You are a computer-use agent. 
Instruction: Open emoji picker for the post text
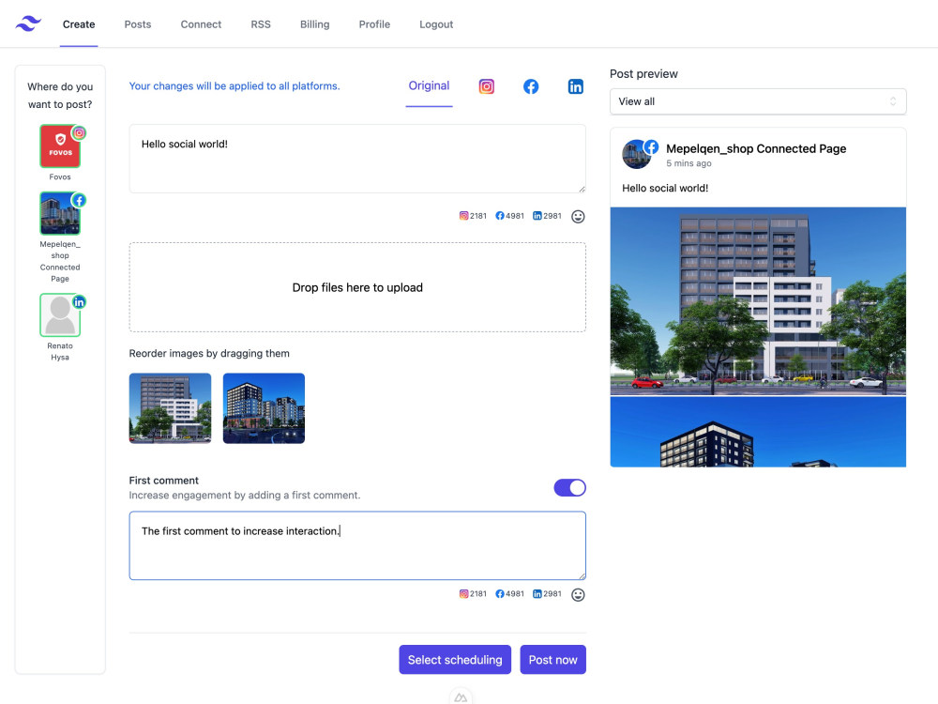coord(578,217)
